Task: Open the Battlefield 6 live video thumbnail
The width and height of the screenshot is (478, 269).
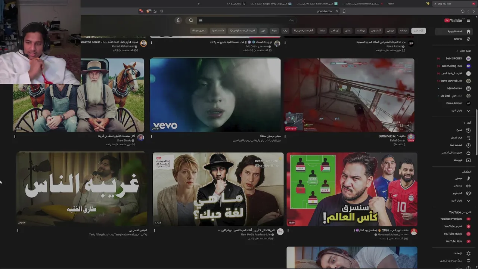Action: pyautogui.click(x=349, y=95)
